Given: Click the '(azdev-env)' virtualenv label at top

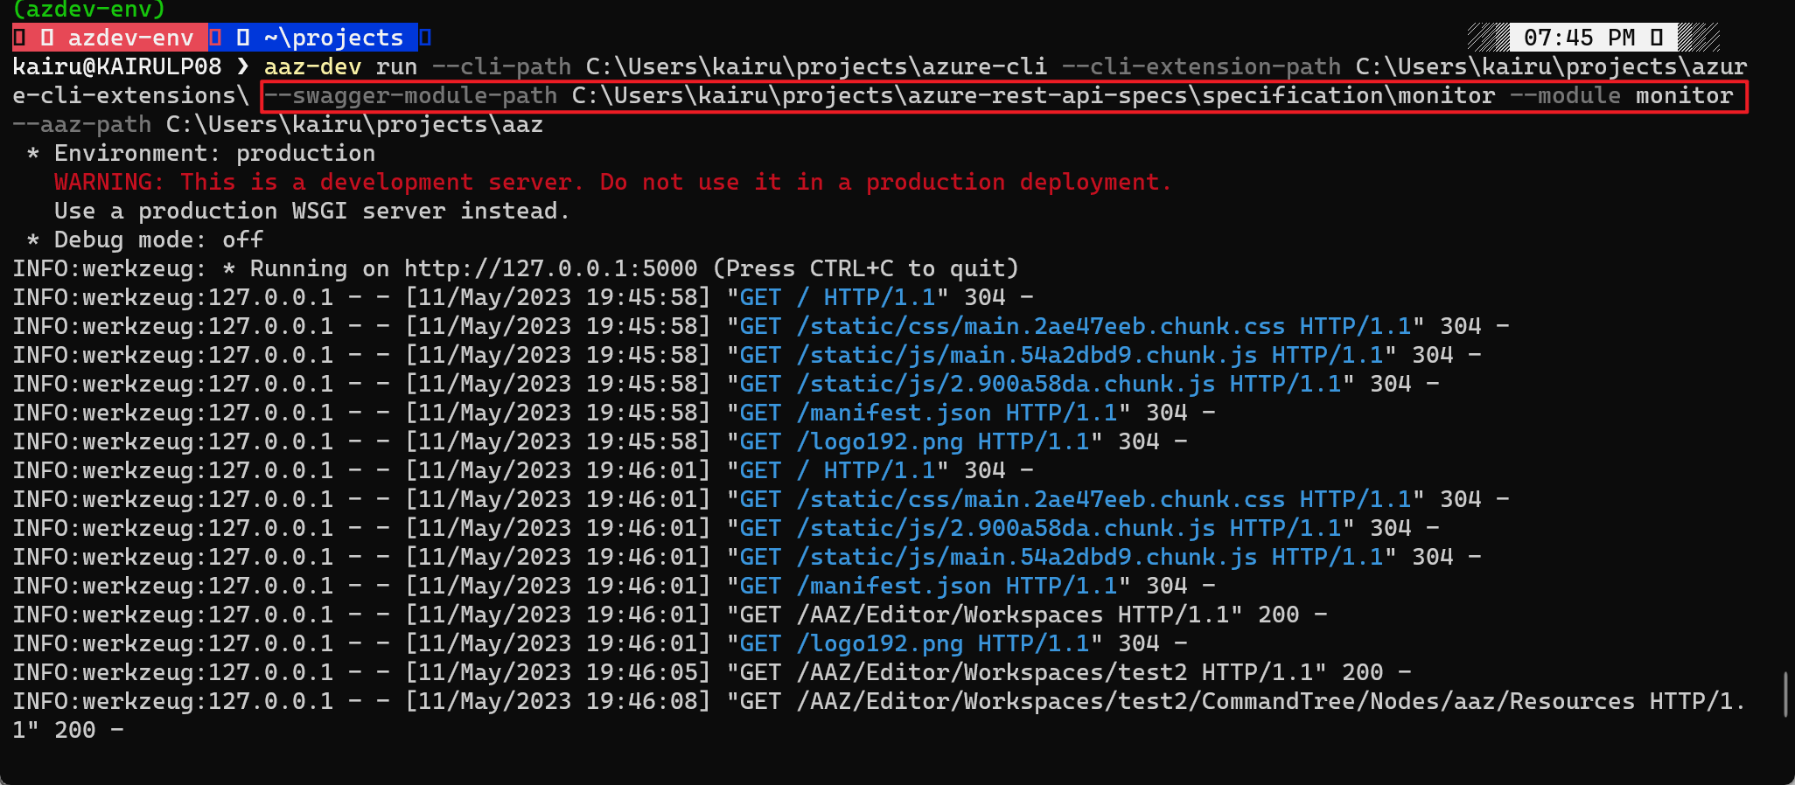Looking at the screenshot, I should tap(89, 10).
